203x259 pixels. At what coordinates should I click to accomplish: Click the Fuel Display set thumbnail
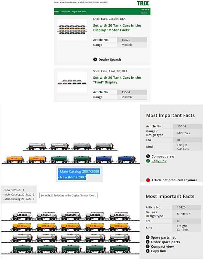[x=72, y=82]
